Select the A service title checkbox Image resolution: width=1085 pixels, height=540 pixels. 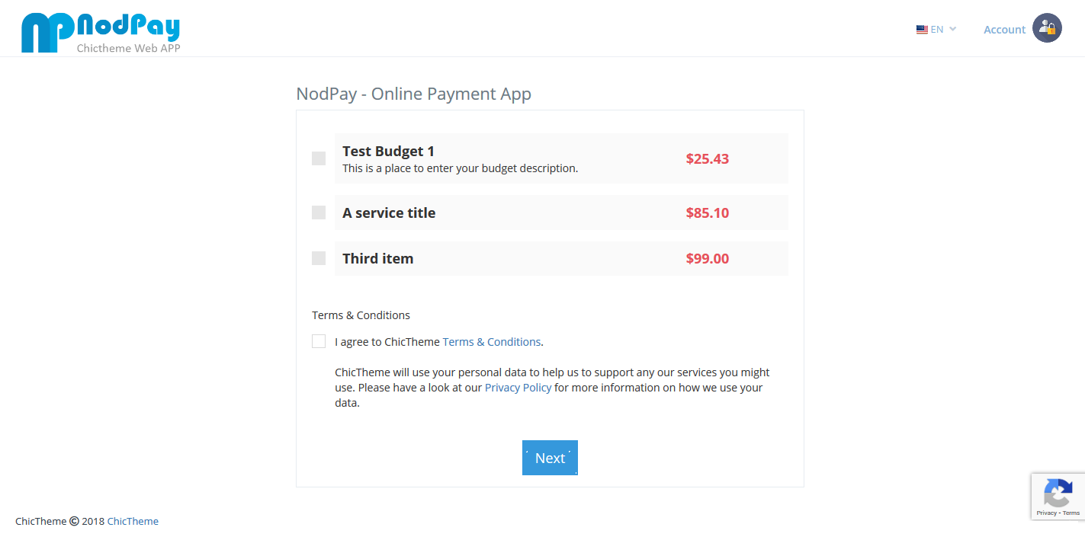(x=319, y=212)
